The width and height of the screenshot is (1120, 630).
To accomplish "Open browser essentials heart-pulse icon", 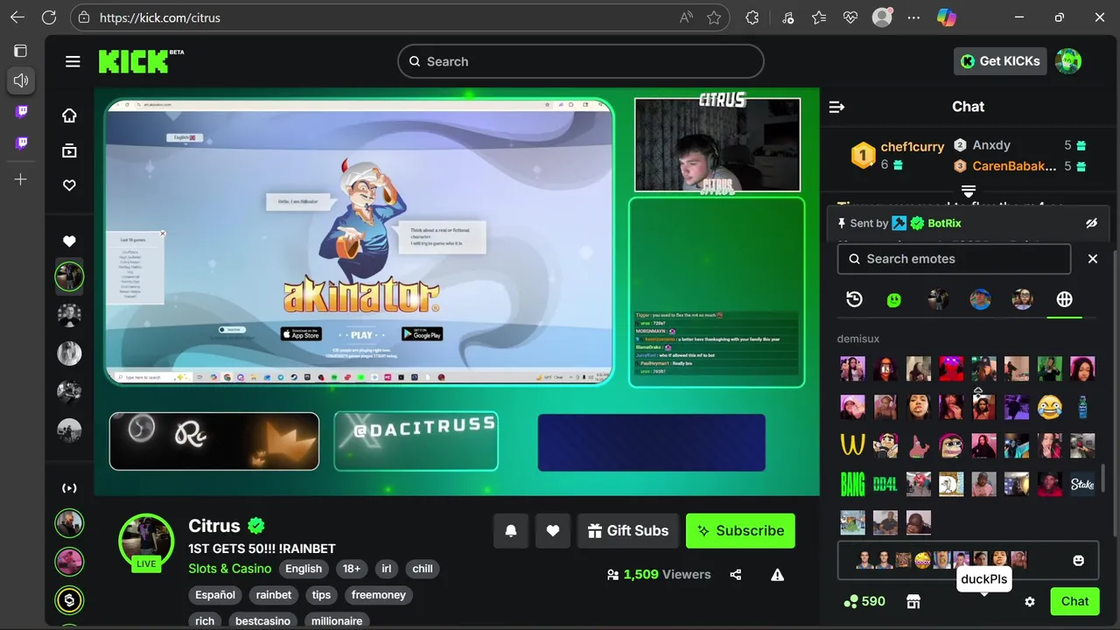I will click(x=850, y=17).
